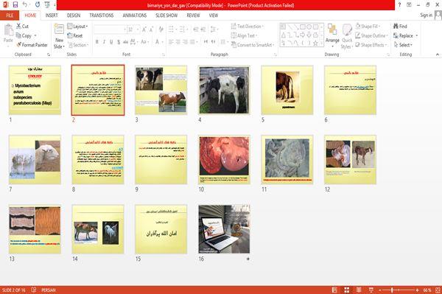The image size is (442, 294).
Task: Open the Text Direction dropdown
Action: (x=248, y=27)
